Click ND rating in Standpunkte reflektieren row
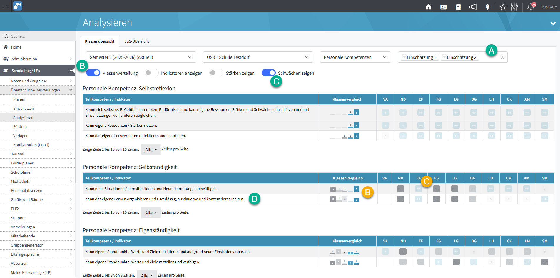 [x=403, y=252]
